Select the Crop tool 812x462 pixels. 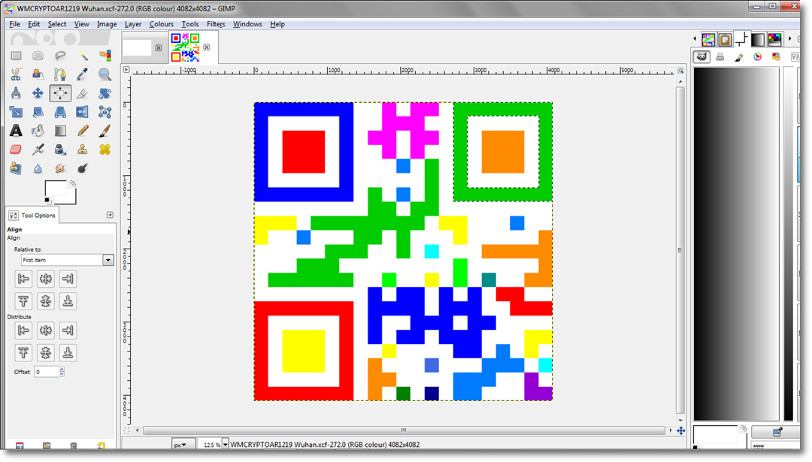83,93
